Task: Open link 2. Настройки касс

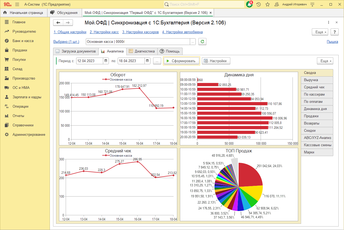Action: tap(104, 32)
